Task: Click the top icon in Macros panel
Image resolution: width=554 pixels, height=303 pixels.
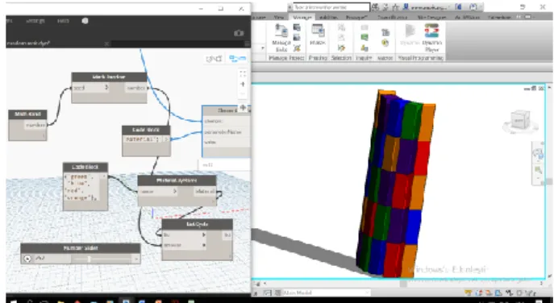Action: pos(385,32)
